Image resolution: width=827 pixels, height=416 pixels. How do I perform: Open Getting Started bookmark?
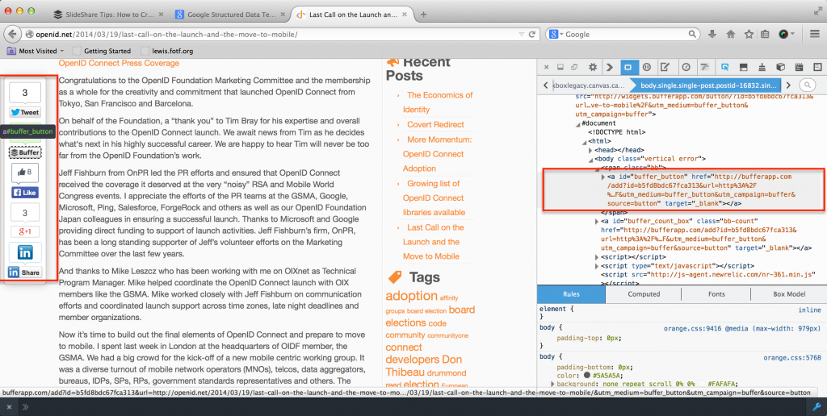[102, 51]
